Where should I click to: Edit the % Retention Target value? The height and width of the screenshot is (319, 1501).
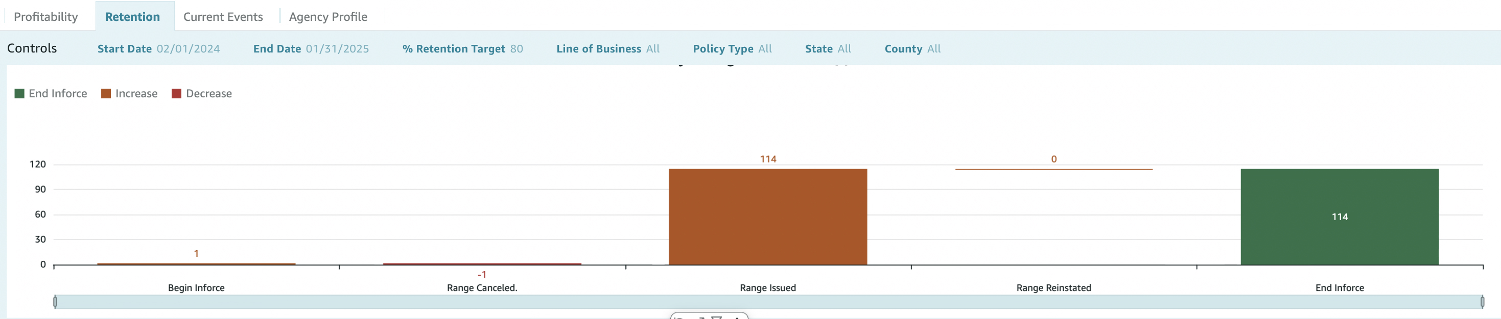point(515,49)
